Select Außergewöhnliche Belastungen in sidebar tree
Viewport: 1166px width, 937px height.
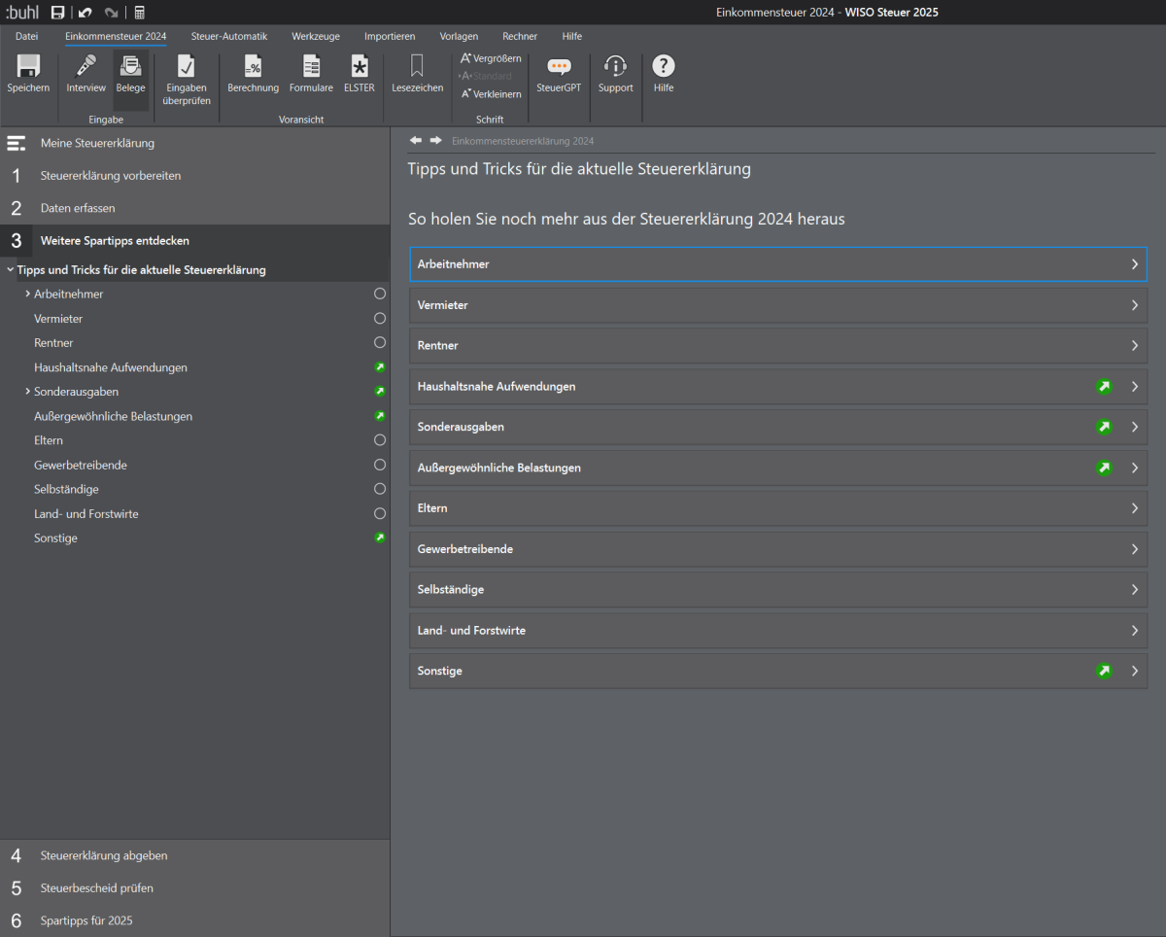click(x=113, y=416)
